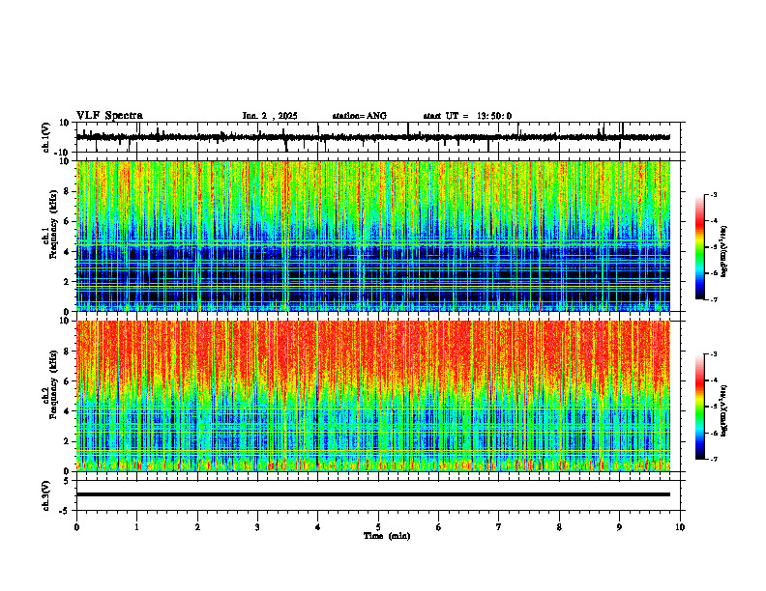Click inside the ch.1 spectrogram panel
The height and width of the screenshot is (591, 766).
pyautogui.click(x=373, y=236)
